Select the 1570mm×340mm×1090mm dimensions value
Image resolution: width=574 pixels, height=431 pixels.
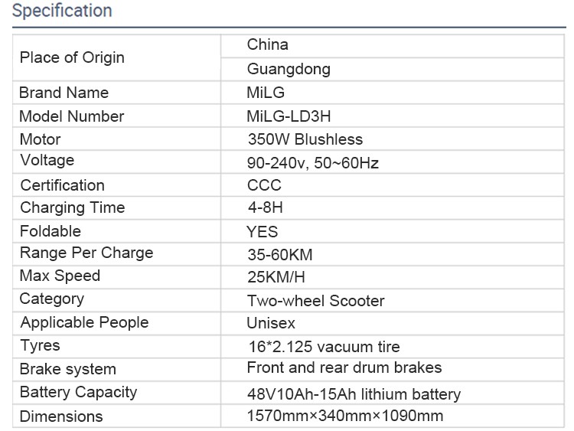345,416
